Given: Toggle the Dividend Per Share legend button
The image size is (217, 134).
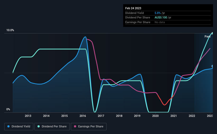Looking at the screenshot, I should point(52,127).
